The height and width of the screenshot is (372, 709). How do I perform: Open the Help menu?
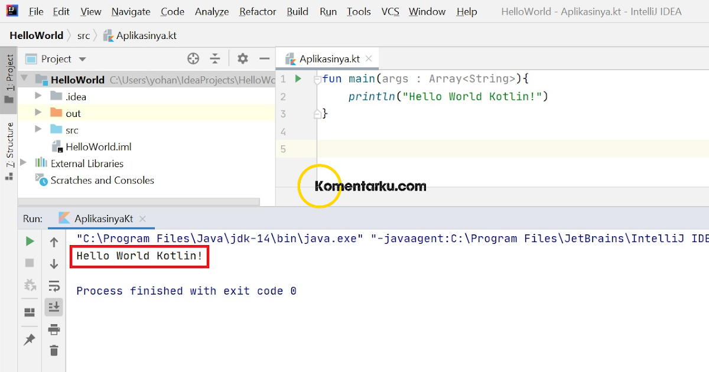pos(467,12)
